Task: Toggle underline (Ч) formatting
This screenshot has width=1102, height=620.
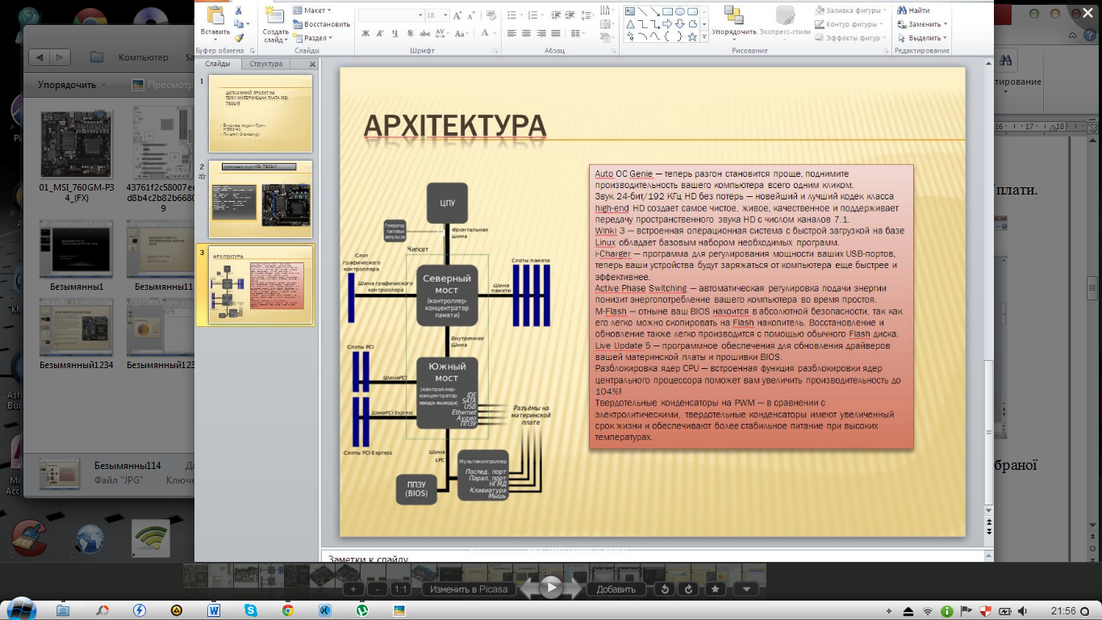Action: (394, 33)
